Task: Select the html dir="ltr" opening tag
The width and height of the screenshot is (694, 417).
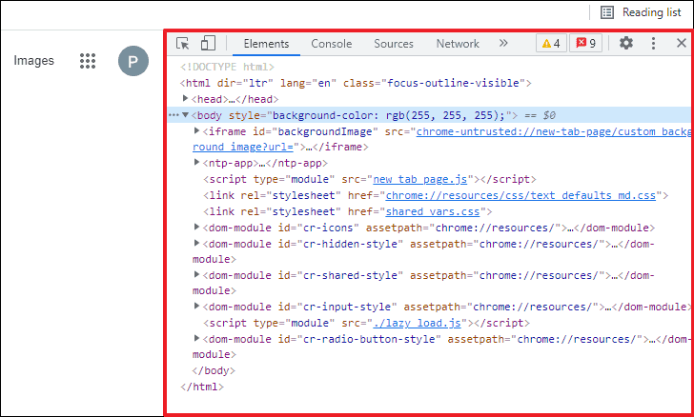Action: (x=356, y=83)
